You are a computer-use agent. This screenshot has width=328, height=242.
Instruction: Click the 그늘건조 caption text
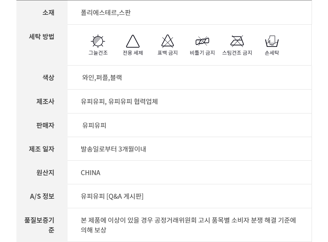pyautogui.click(x=98, y=53)
